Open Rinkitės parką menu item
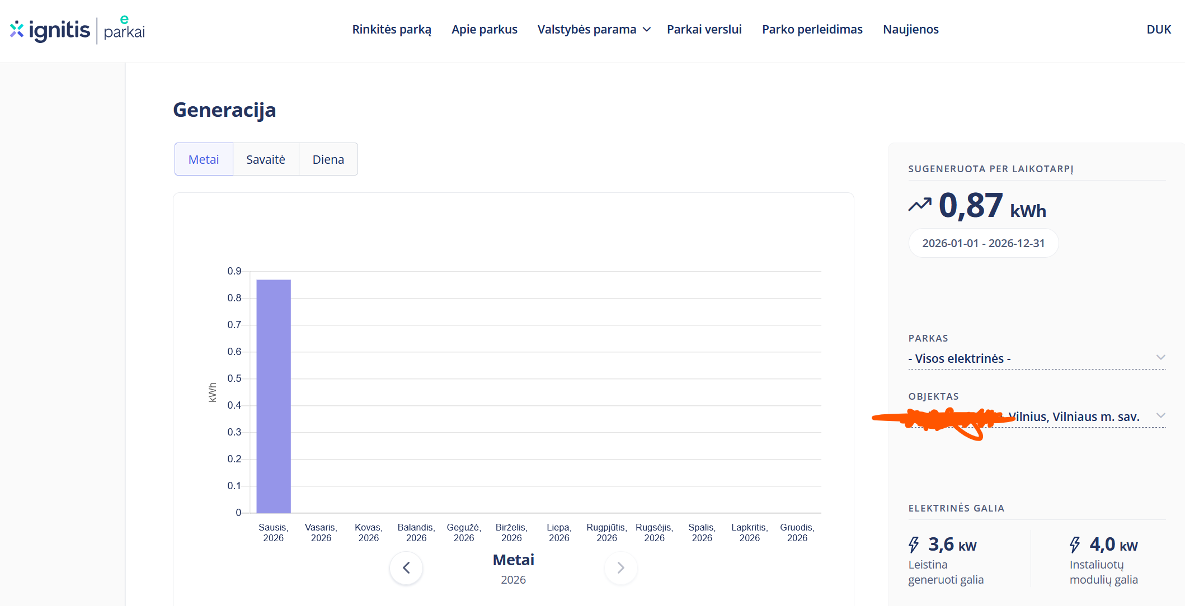The width and height of the screenshot is (1185, 606). 392,30
